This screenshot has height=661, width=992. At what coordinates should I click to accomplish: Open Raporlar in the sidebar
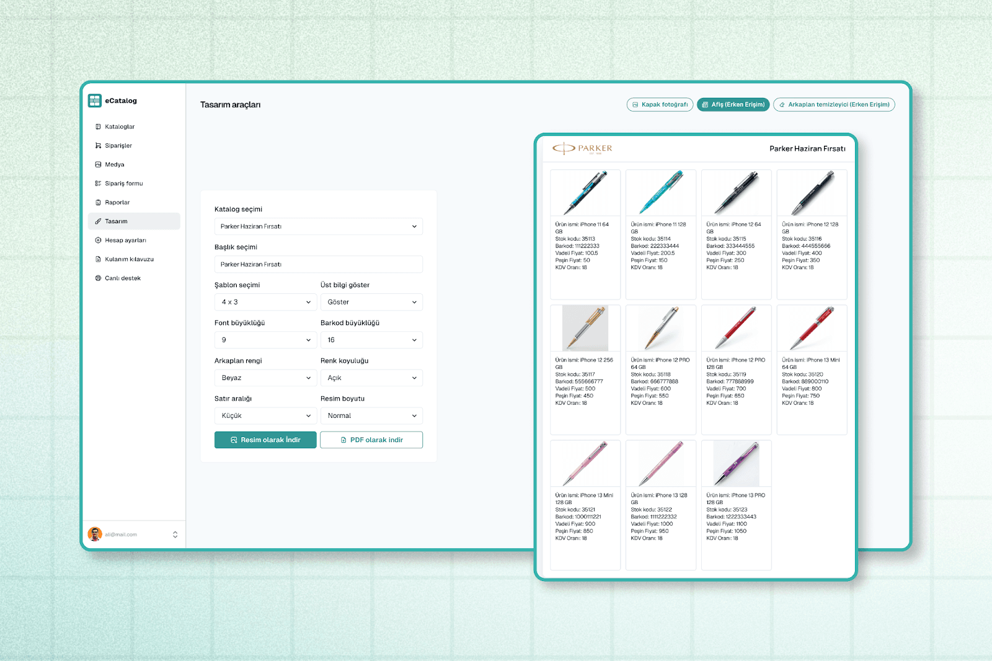tap(117, 203)
